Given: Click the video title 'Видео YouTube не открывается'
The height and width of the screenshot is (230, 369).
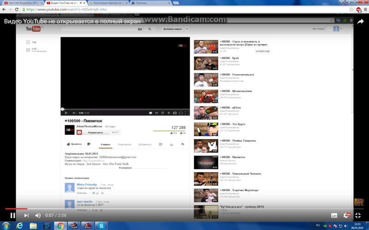Looking at the screenshot, I should point(72,21).
